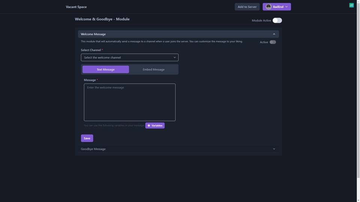Click the green browser extension icon
360x202 pixels.
point(351,5)
